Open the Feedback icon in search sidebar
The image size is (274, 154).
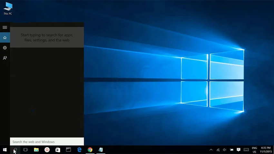point(5,58)
